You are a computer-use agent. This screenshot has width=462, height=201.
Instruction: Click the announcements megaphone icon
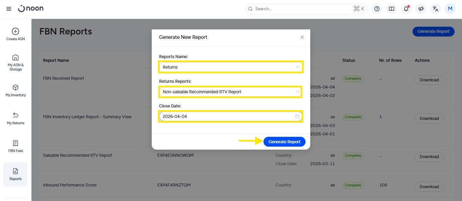click(x=421, y=9)
